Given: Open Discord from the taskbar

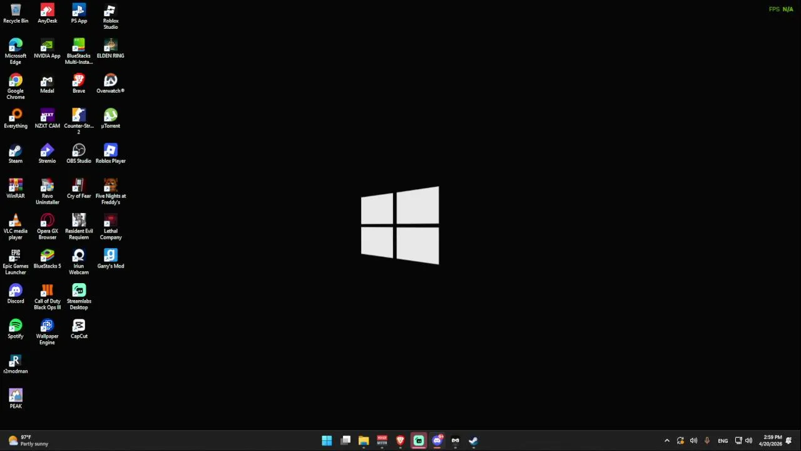Looking at the screenshot, I should point(437,441).
